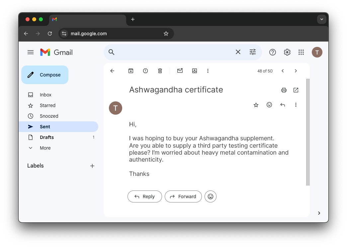Screen dimensions: 347x247
Task: Archive this email
Action: 131,71
